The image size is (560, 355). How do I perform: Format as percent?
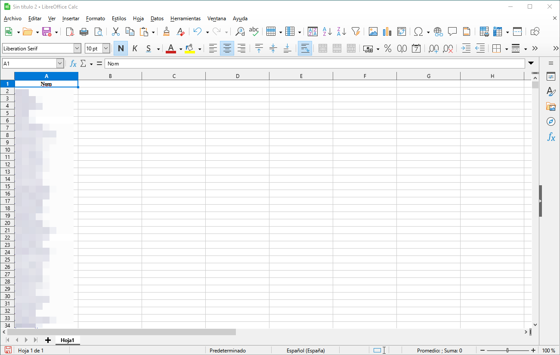pos(388,48)
